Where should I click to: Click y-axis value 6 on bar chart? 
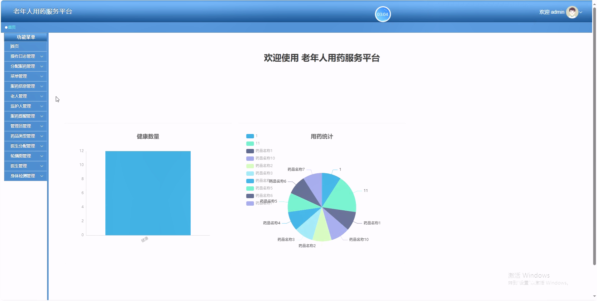(x=83, y=193)
